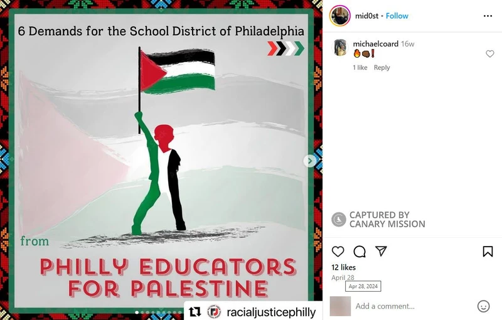Share post via paper plane icon
This screenshot has width=502, height=320.
point(381,251)
